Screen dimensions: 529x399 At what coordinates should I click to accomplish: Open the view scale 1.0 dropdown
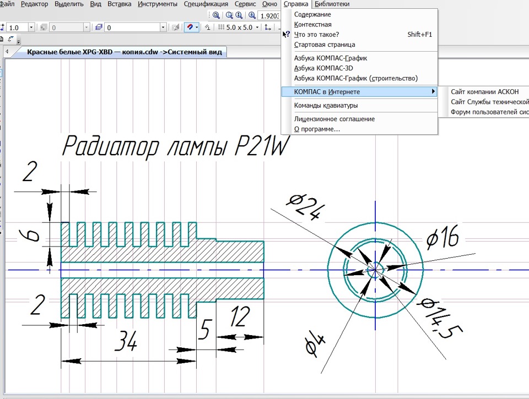(31, 28)
